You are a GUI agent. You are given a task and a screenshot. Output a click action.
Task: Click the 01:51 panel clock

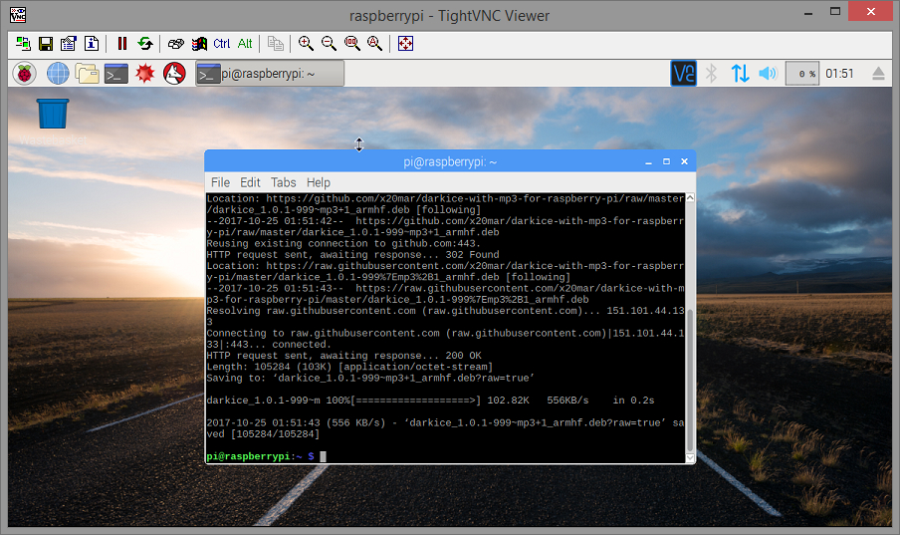tap(839, 74)
